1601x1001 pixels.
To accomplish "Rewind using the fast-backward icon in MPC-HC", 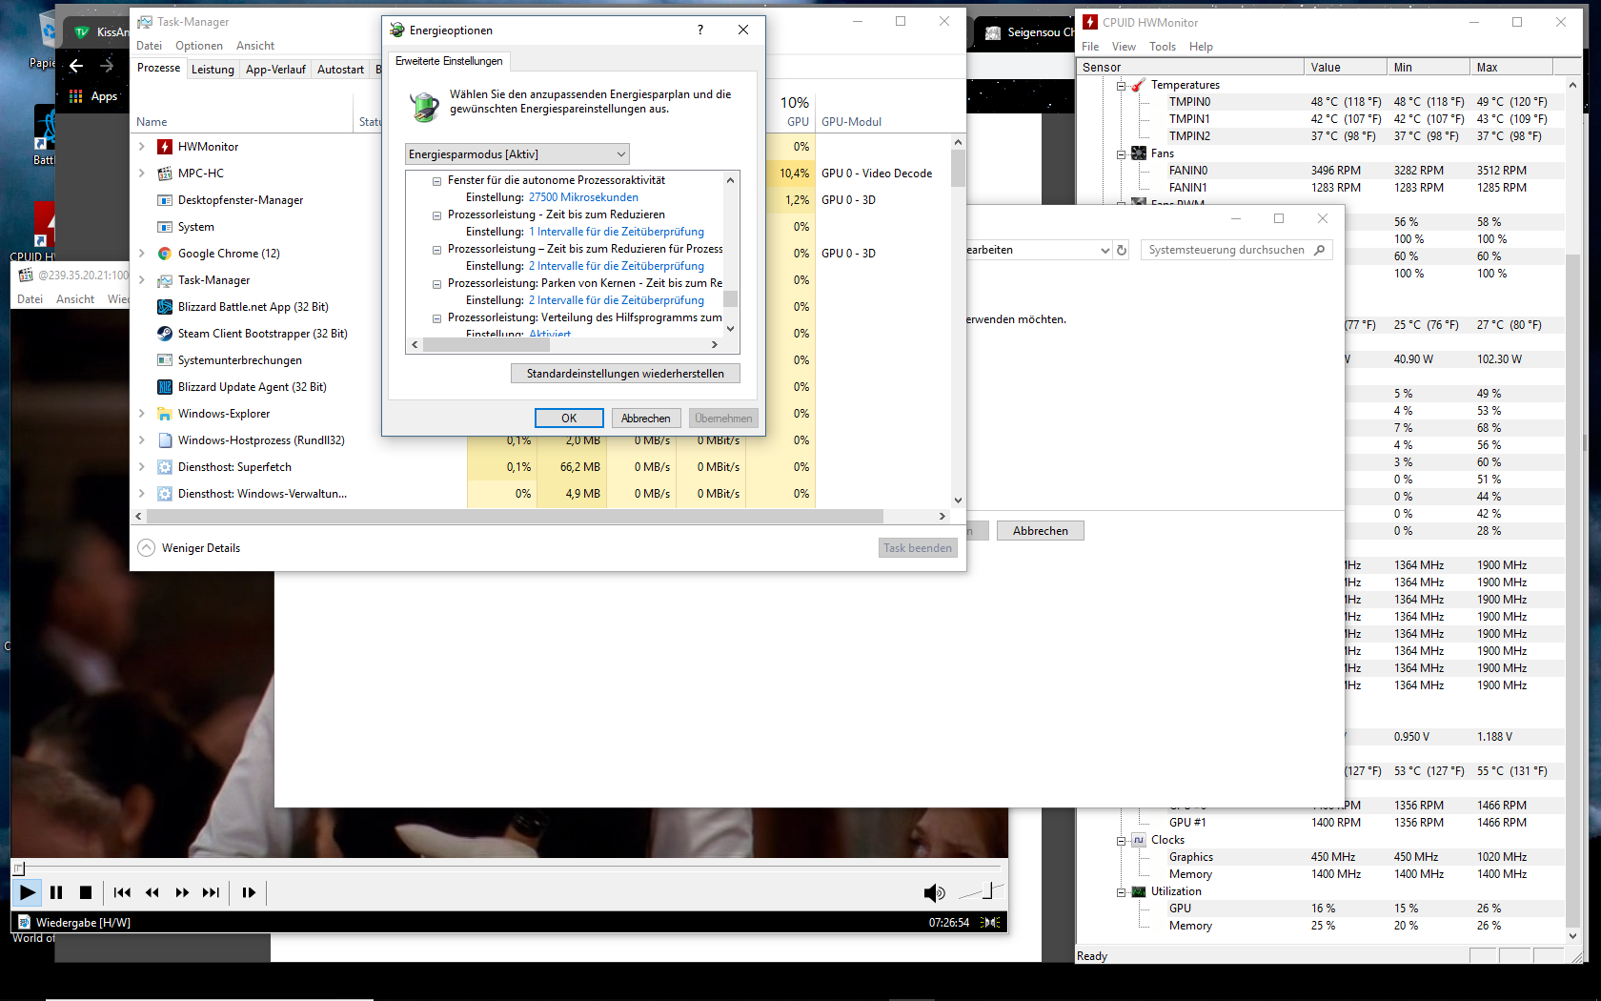I will (x=152, y=892).
